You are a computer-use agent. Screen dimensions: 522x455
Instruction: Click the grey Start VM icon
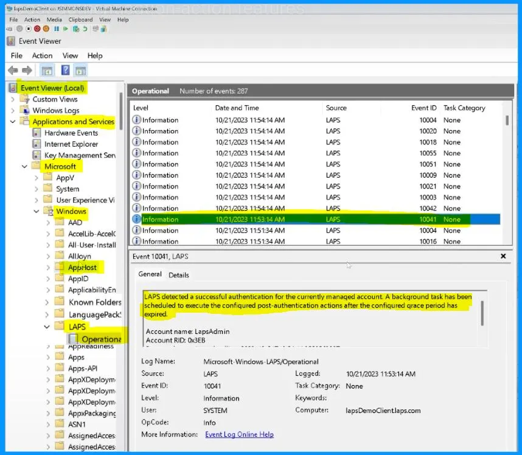(19, 29)
